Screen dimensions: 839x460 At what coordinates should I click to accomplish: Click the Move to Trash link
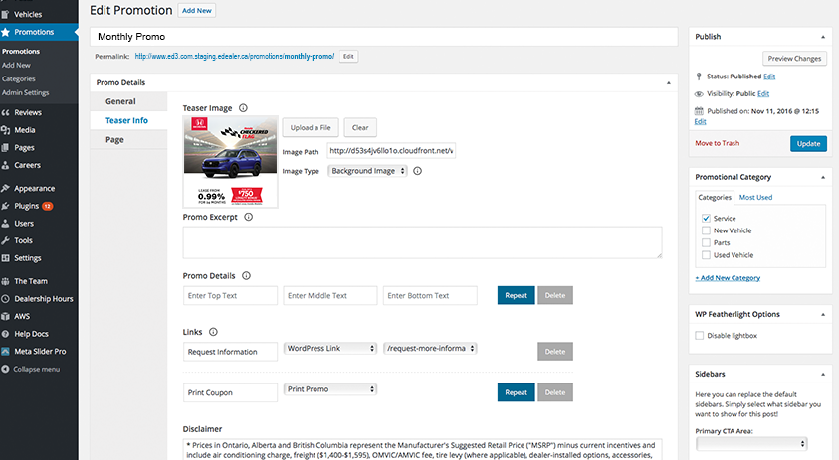point(717,143)
